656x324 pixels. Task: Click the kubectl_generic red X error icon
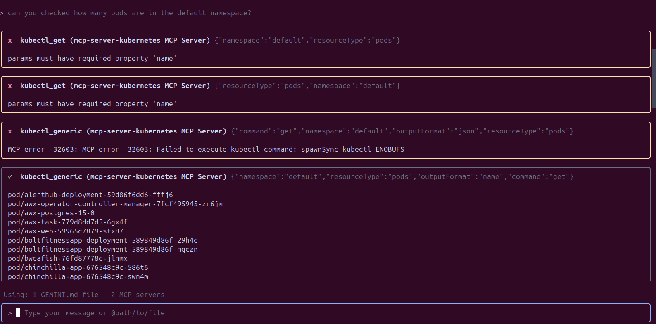[10, 131]
